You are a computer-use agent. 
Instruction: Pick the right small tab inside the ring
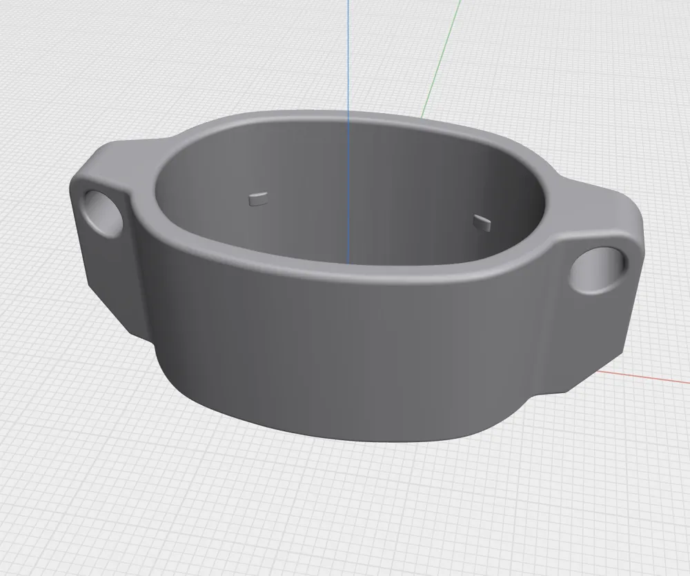(x=482, y=223)
